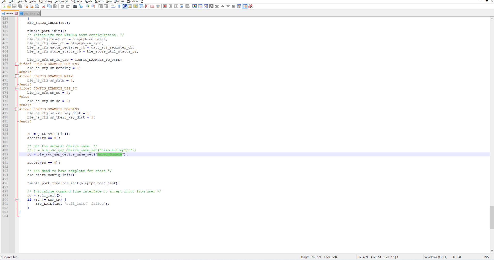This screenshot has height=260, width=494.
Task: Print the document using the printer icon
Action: pos(37,6)
